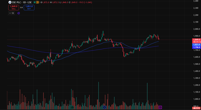This screenshot has height=110, width=201.
Task: Click the 1,758.8 moving average price label
Action: coord(196,47)
